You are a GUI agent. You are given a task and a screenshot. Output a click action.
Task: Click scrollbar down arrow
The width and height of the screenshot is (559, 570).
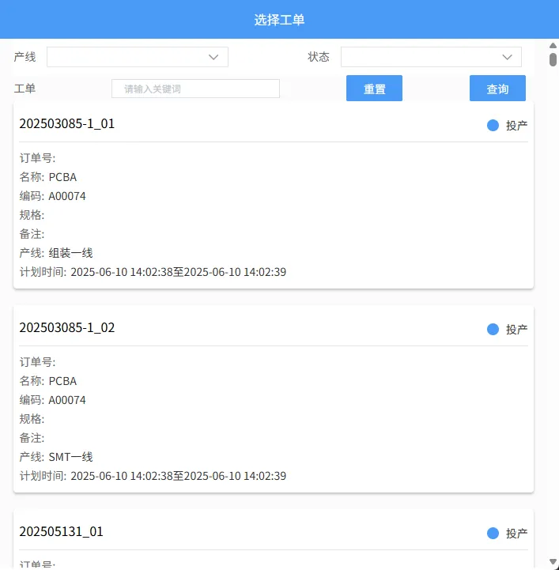553,562
